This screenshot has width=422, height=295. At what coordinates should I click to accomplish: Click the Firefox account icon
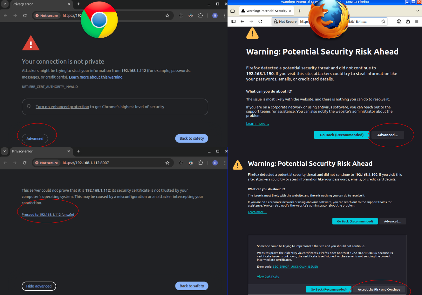click(399, 22)
